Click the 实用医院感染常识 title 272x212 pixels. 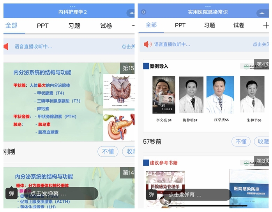pos(208,12)
